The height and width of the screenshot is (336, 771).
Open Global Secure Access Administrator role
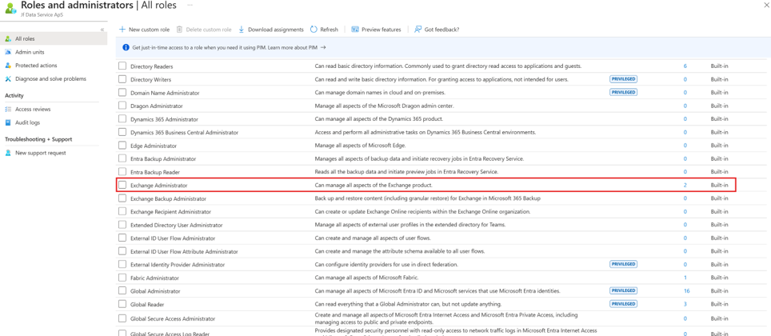click(x=173, y=318)
